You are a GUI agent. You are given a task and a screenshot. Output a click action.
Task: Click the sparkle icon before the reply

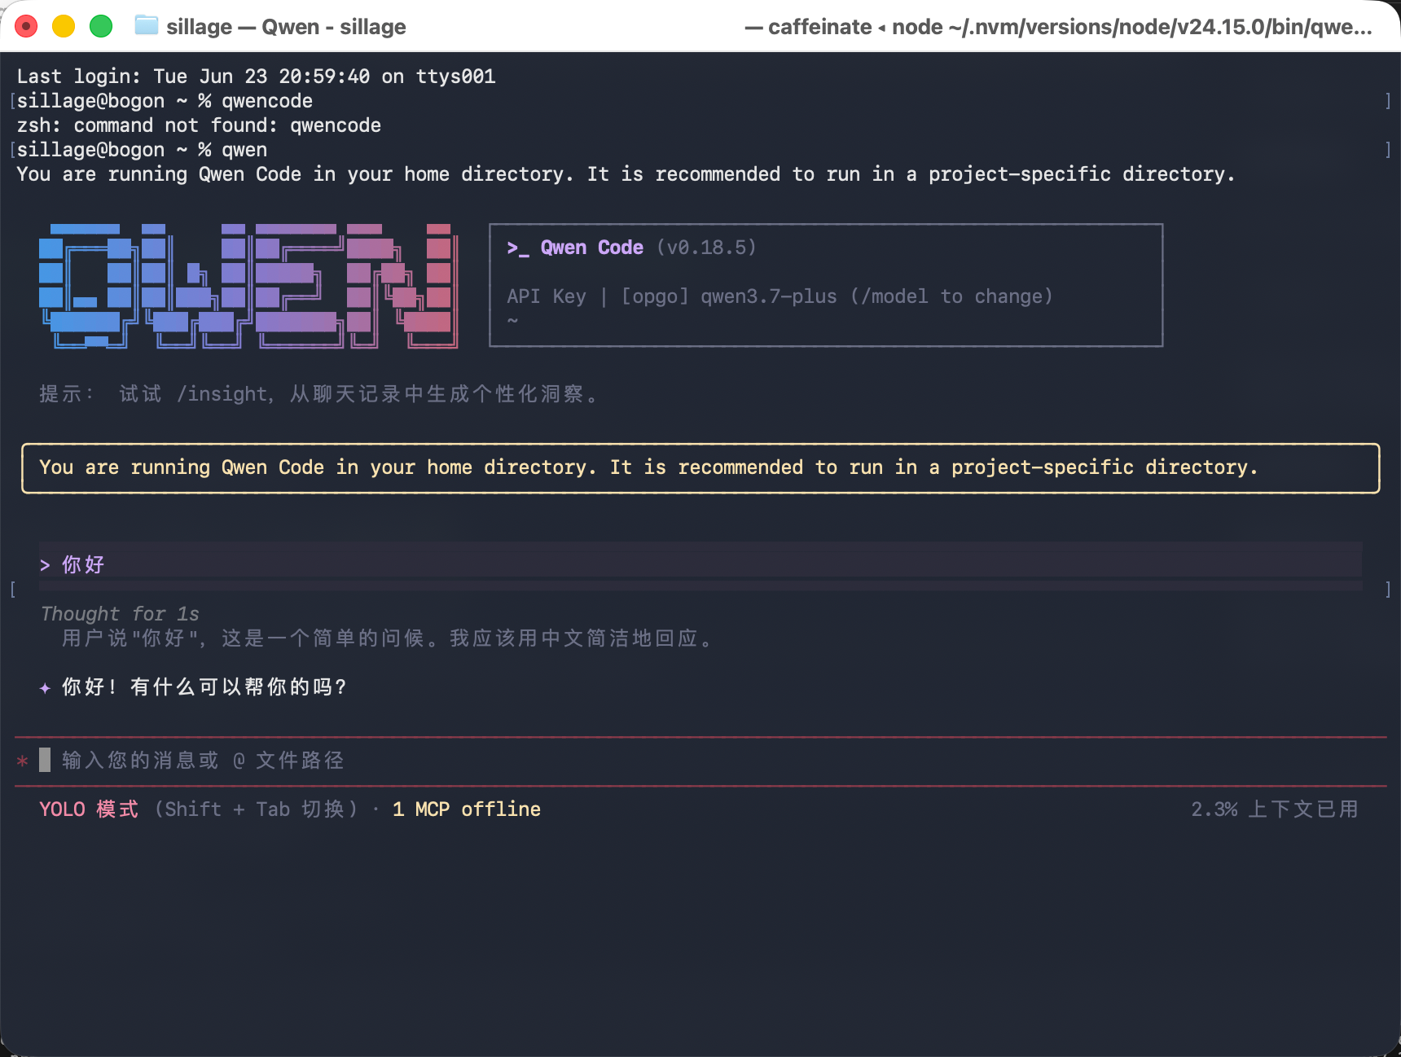(45, 688)
